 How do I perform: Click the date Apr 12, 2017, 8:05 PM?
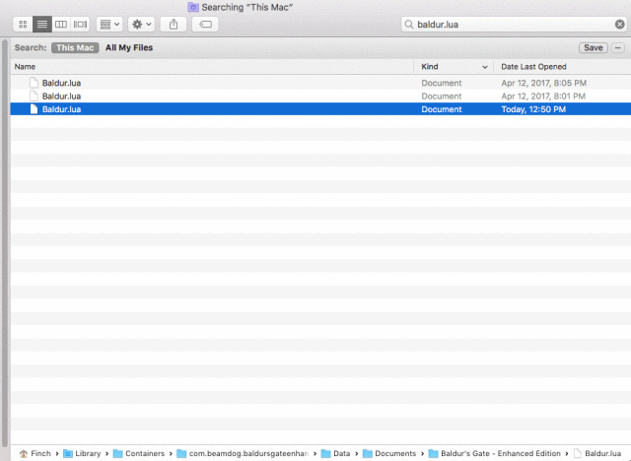543,83
